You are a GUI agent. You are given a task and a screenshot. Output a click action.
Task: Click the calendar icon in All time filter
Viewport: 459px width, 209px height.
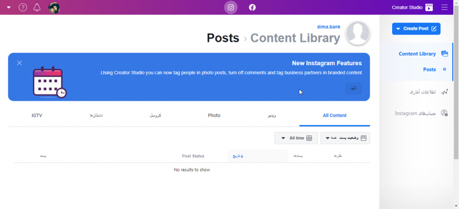309,138
